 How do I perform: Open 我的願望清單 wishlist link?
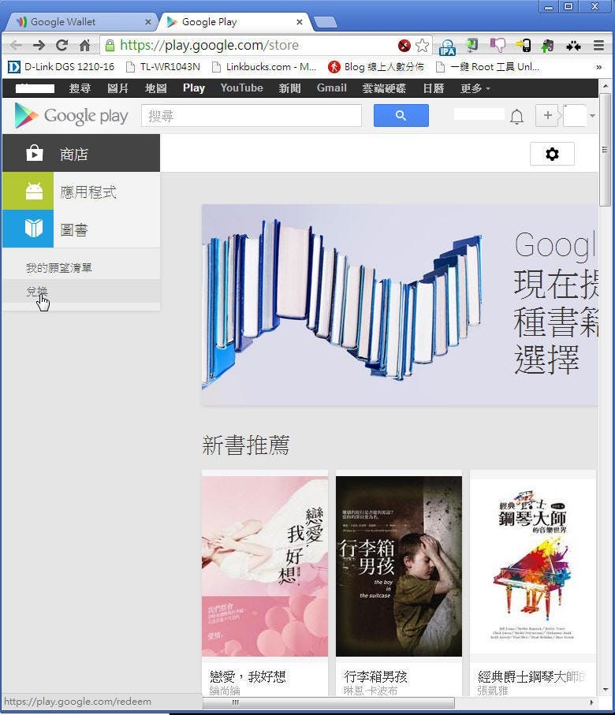click(59, 268)
